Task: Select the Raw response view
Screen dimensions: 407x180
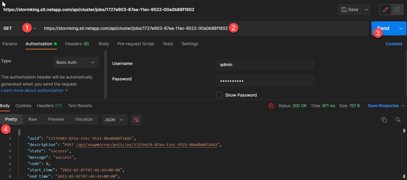Action: [x=33, y=119]
